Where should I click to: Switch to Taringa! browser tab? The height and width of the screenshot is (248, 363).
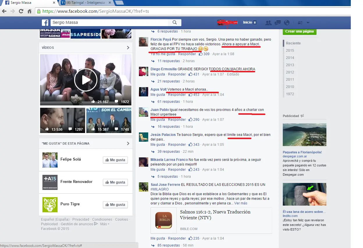85,3
